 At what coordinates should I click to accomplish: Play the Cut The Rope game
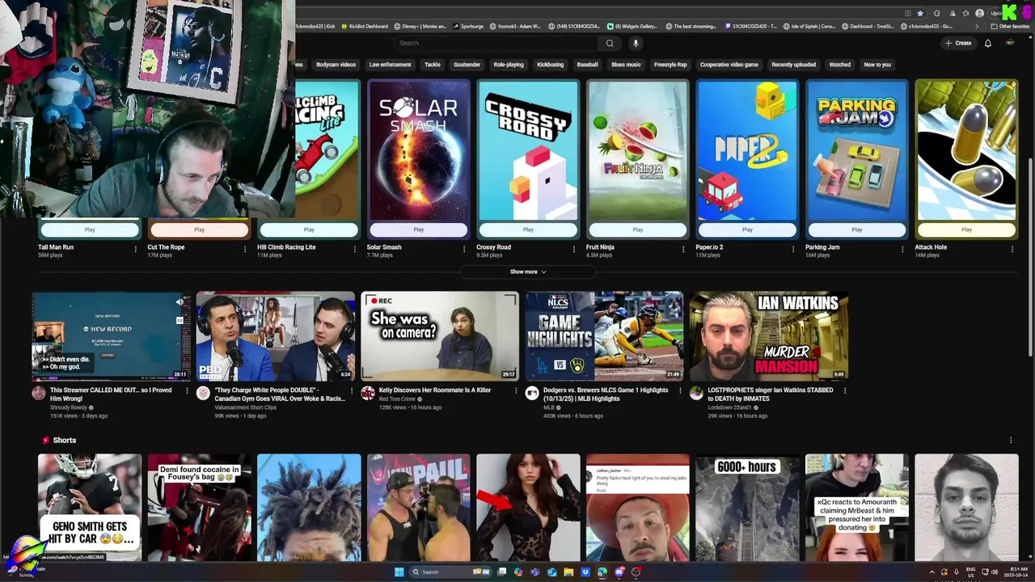pos(199,230)
